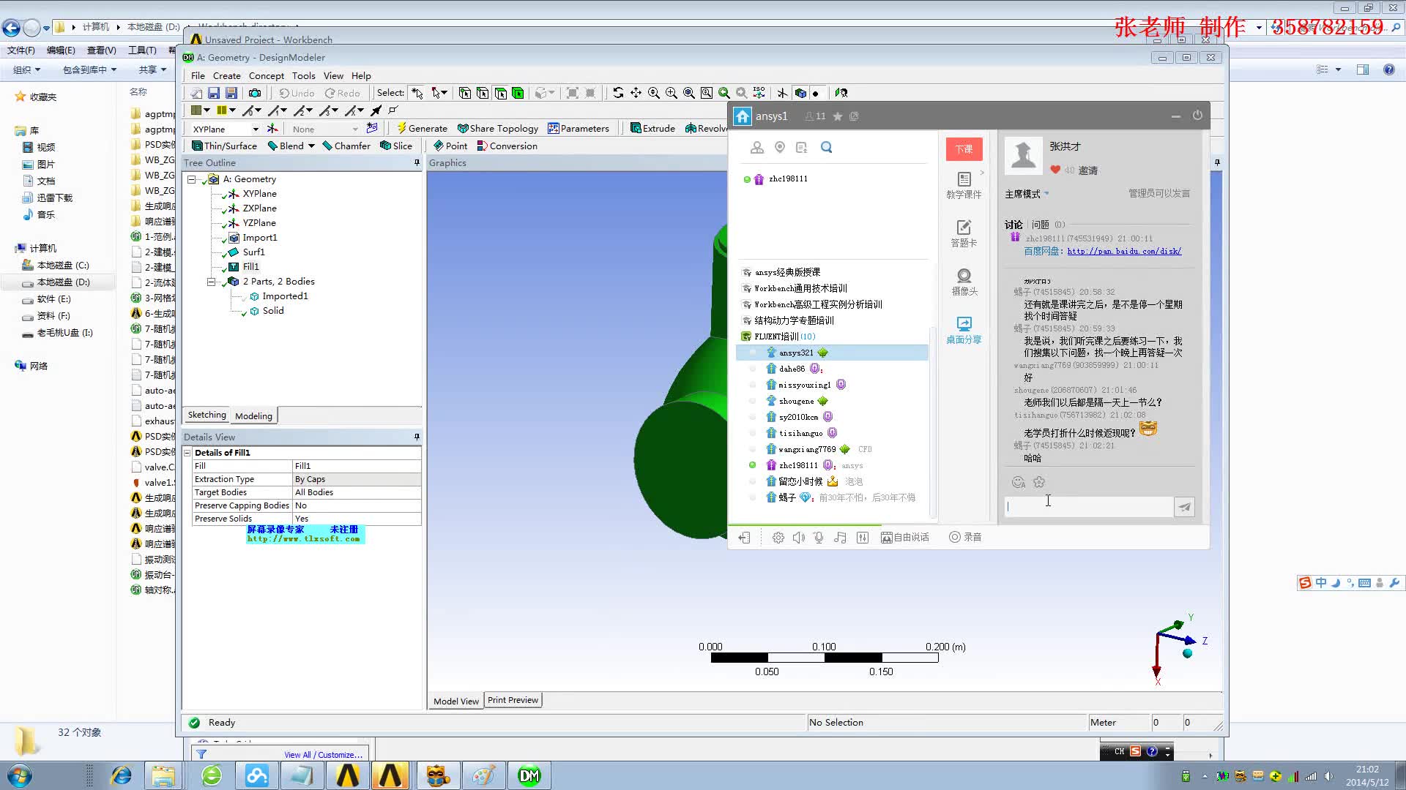This screenshot has width=1406, height=790.
Task: Open 教学课件 courseware in chat window
Action: pos(964,185)
